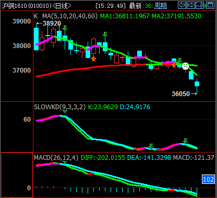Click the lowest final cyan candlestick
The height and width of the screenshot is (198, 217).
pos(197,84)
